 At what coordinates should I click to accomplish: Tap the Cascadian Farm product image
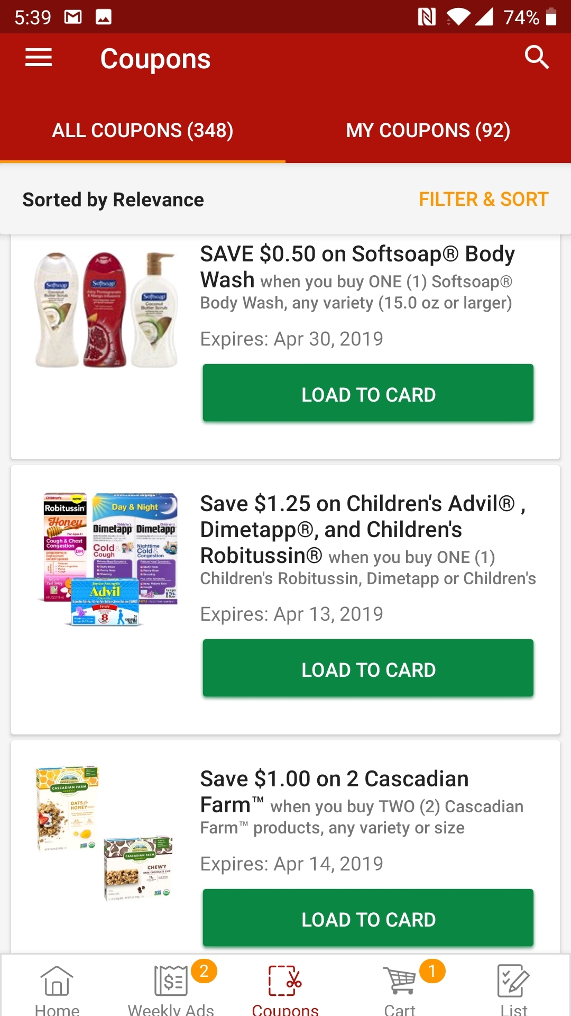(105, 833)
